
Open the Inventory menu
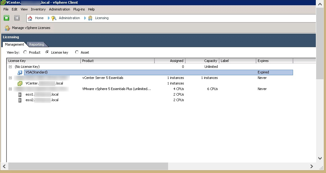tap(38, 9)
